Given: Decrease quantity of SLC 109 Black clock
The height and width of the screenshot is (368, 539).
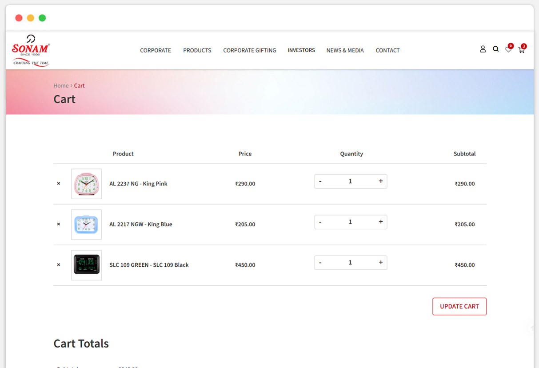Looking at the screenshot, I should click(x=320, y=263).
